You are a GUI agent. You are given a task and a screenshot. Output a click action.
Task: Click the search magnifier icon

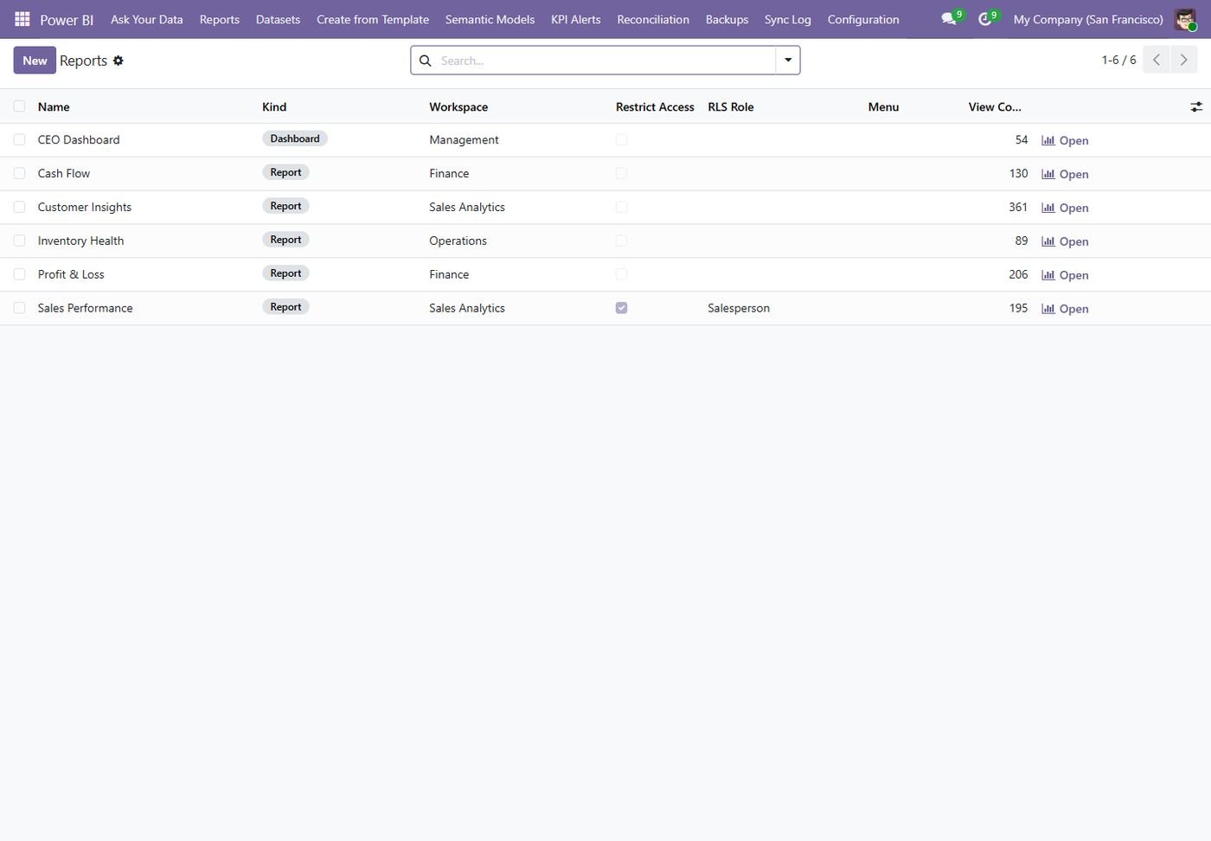click(x=425, y=61)
